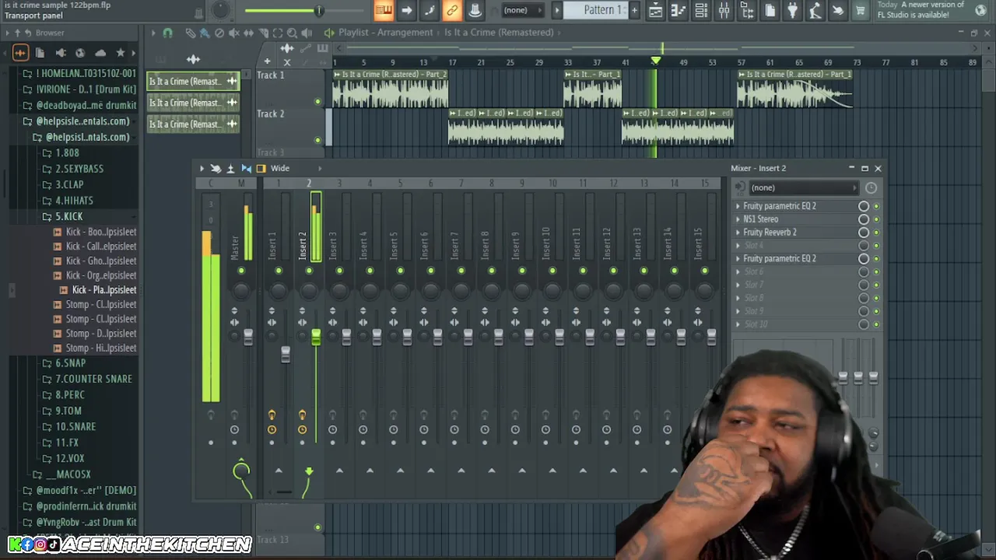
Task: Open the Channel rack from top toolbar
Action: click(x=701, y=10)
